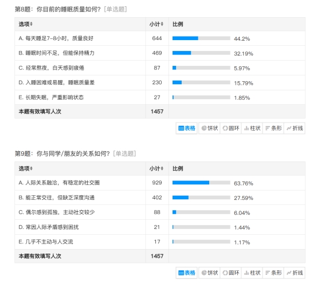Sort question 8 by 小计 column
This screenshot has height=284, width=317.
coord(156,24)
